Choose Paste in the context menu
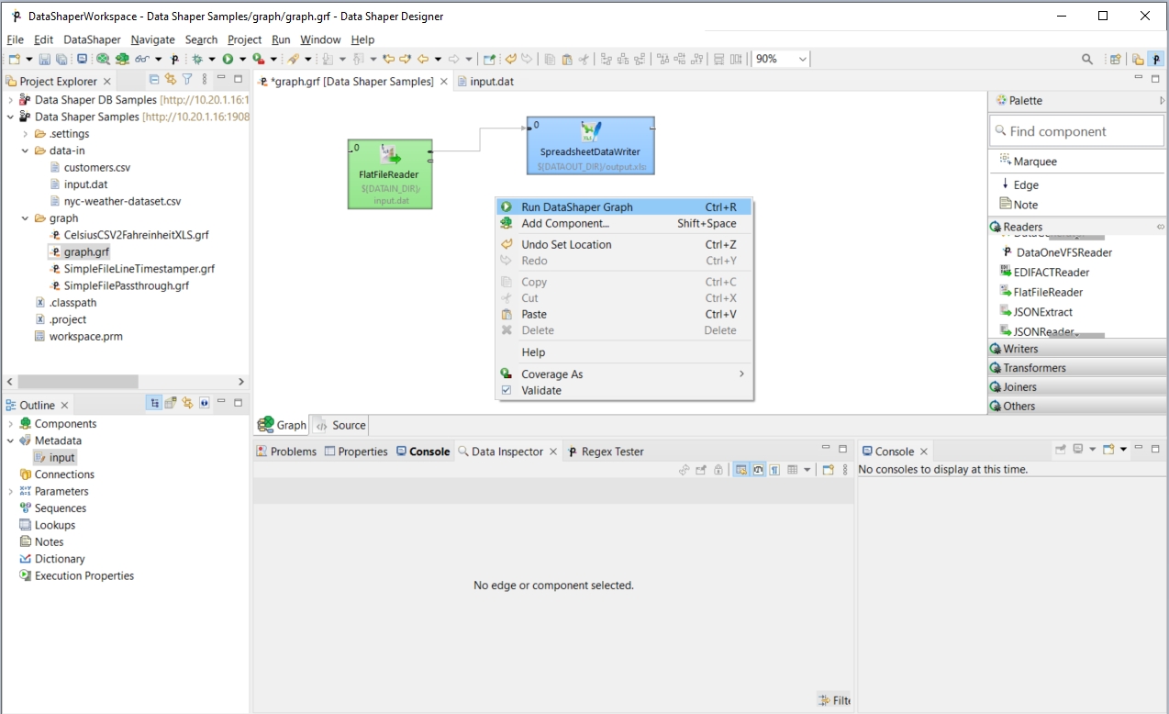This screenshot has width=1169, height=714. tap(623, 315)
